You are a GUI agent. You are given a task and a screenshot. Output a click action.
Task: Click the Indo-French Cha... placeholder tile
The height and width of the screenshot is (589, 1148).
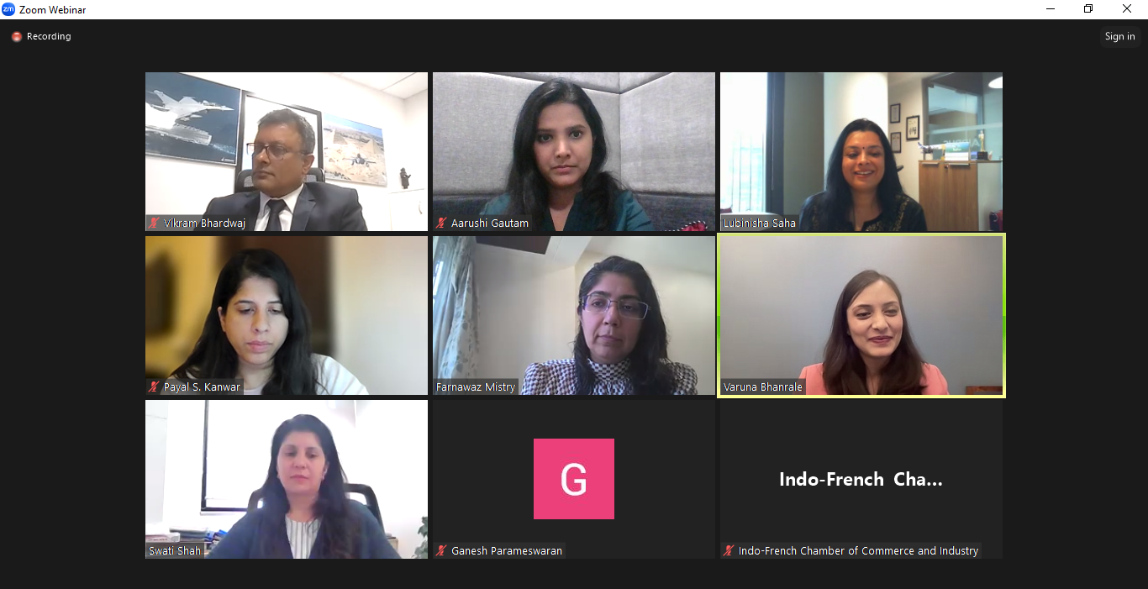click(861, 479)
